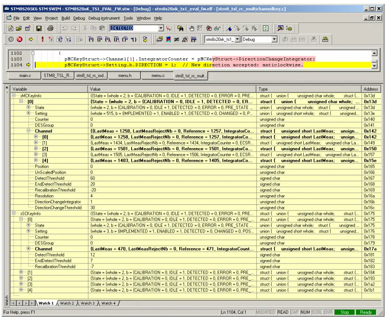This screenshot has width=387, height=320.
Task: Click the Print icon in toolbar
Action: [x=50, y=28]
